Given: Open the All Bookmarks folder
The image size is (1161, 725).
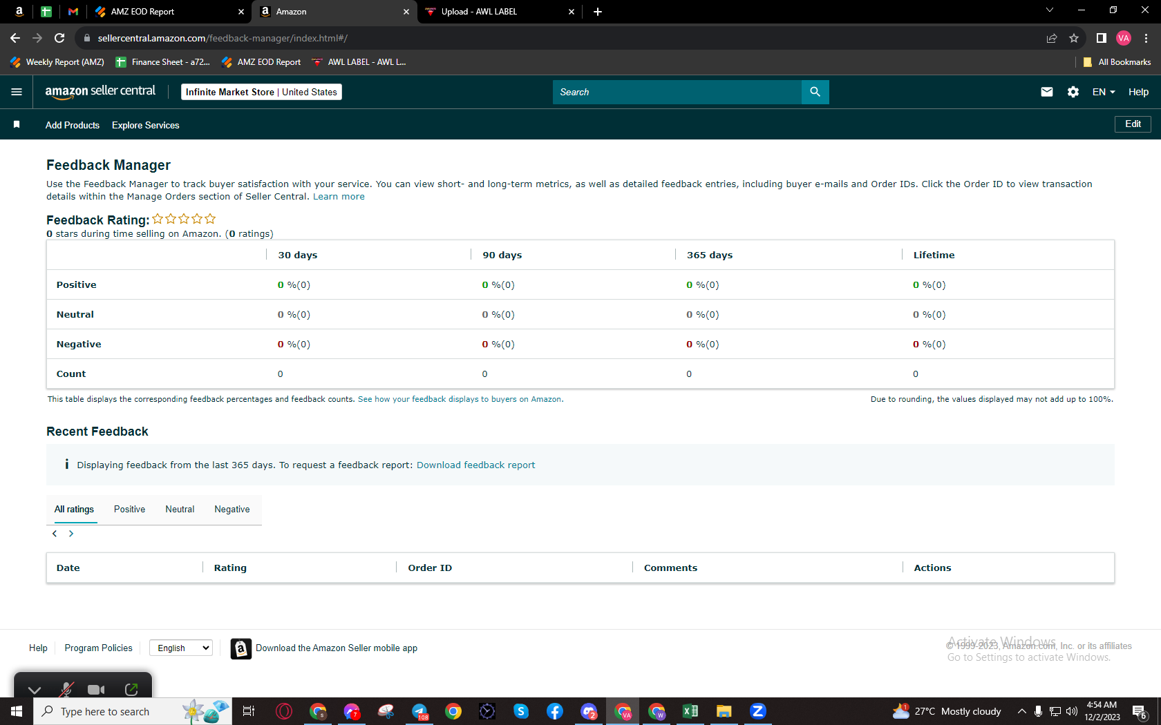Looking at the screenshot, I should [x=1117, y=62].
